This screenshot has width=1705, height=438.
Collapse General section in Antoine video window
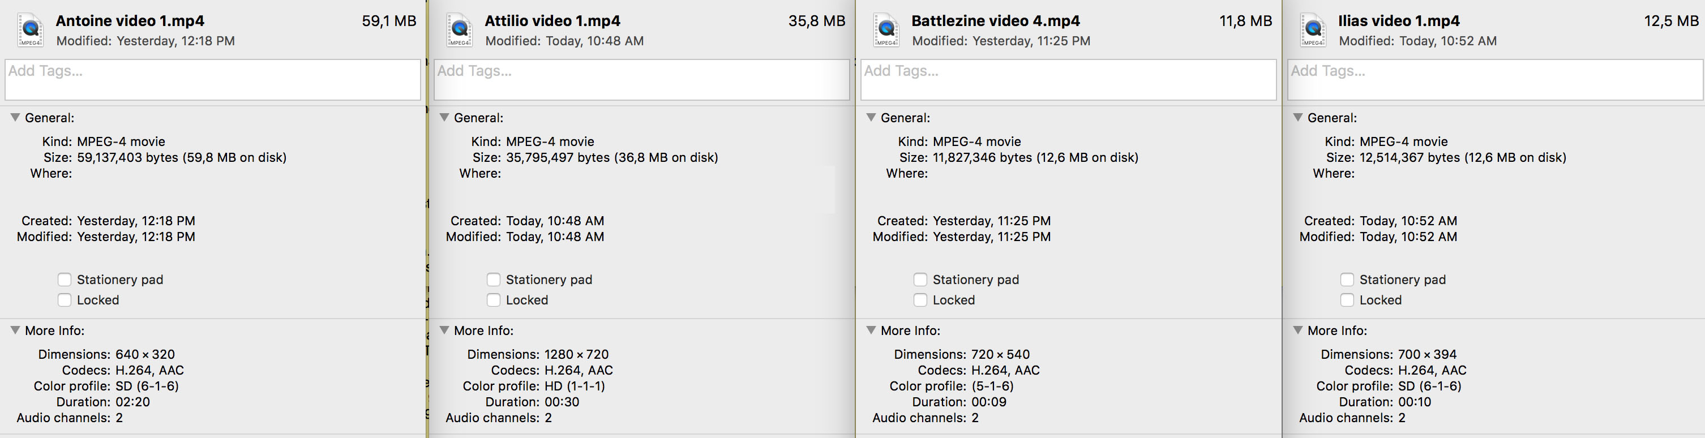point(15,117)
